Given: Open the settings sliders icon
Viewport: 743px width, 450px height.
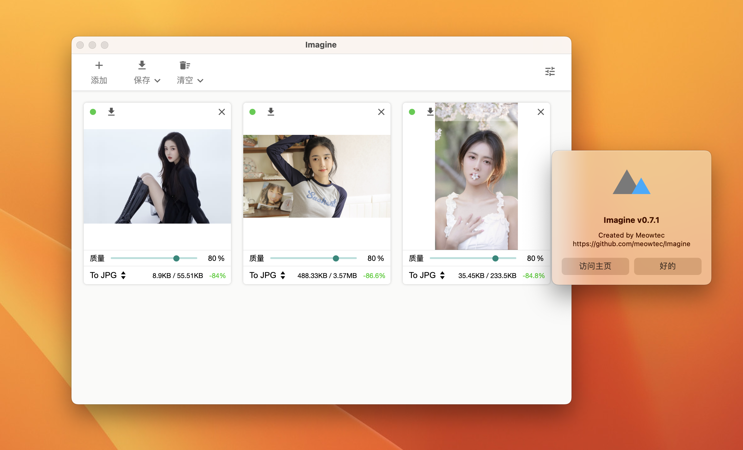Looking at the screenshot, I should [550, 71].
